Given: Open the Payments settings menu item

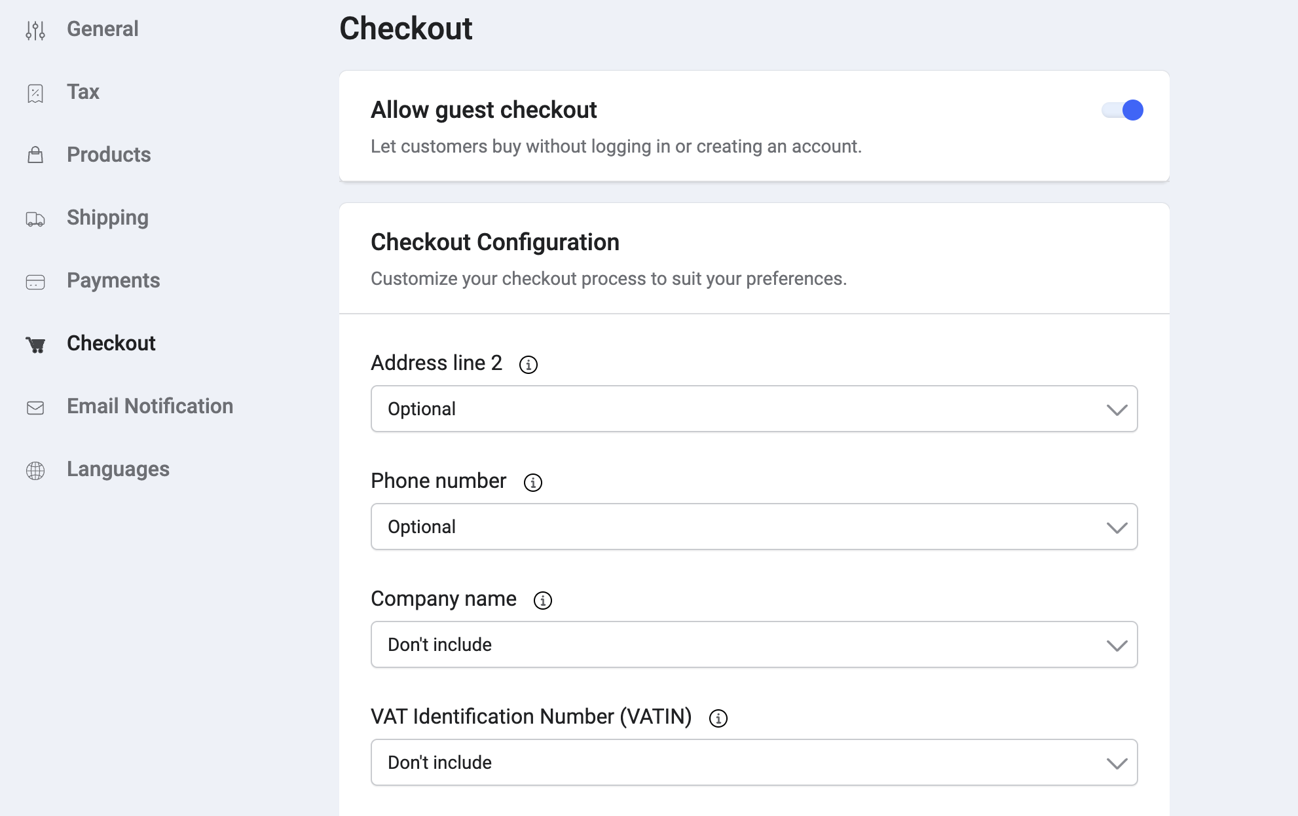Looking at the screenshot, I should coord(113,280).
